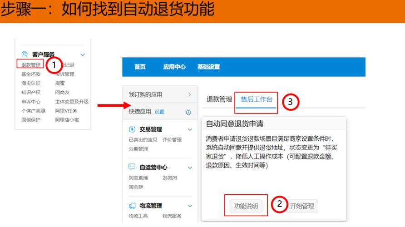Viewport: 405px width, 227px height.
Task: Click the 功能说明 button
Action: pos(246,206)
